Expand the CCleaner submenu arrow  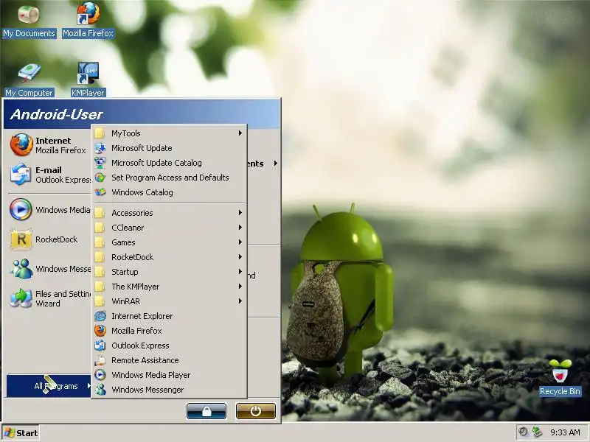(x=240, y=228)
